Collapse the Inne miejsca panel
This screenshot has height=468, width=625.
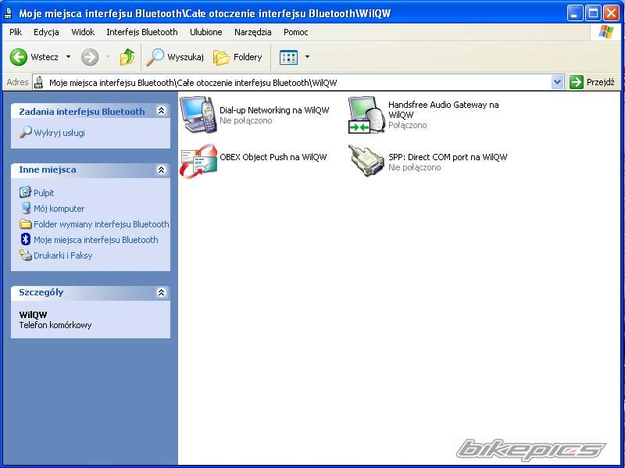161,170
